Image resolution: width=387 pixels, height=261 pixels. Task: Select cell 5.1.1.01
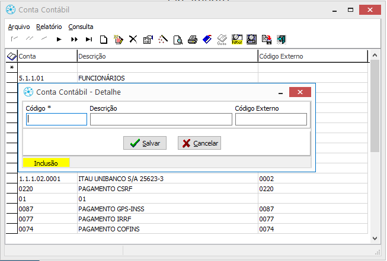pos(47,78)
